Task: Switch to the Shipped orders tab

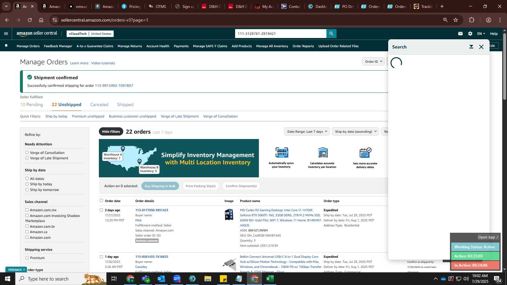Action: click(125, 104)
